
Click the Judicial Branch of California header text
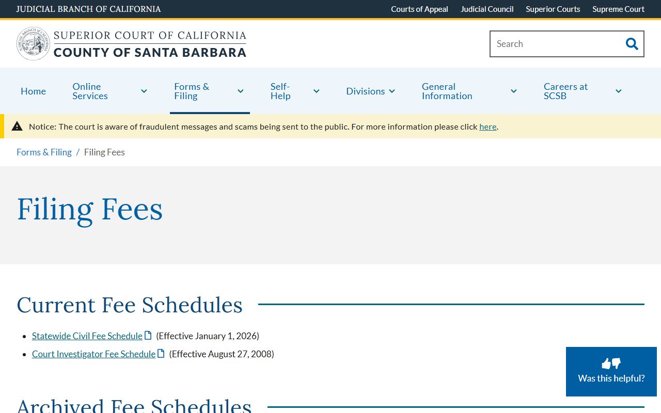88,9
